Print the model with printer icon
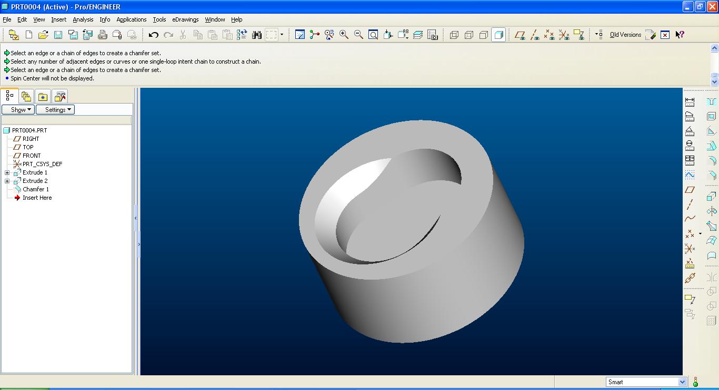Viewport: 719px width, 390px height. [102, 35]
